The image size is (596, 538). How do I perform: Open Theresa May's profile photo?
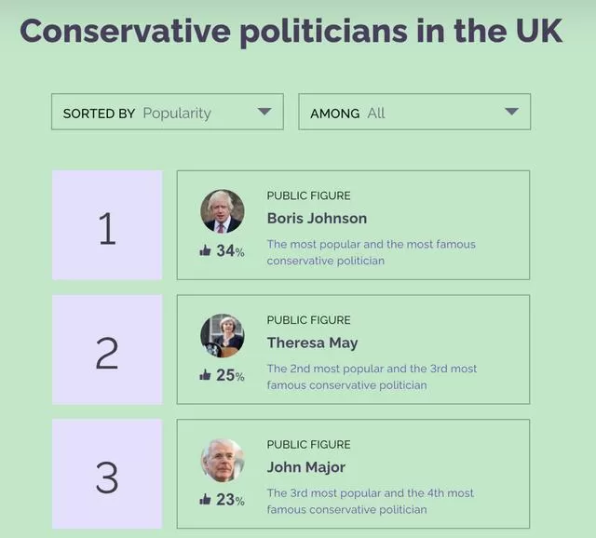tap(223, 335)
